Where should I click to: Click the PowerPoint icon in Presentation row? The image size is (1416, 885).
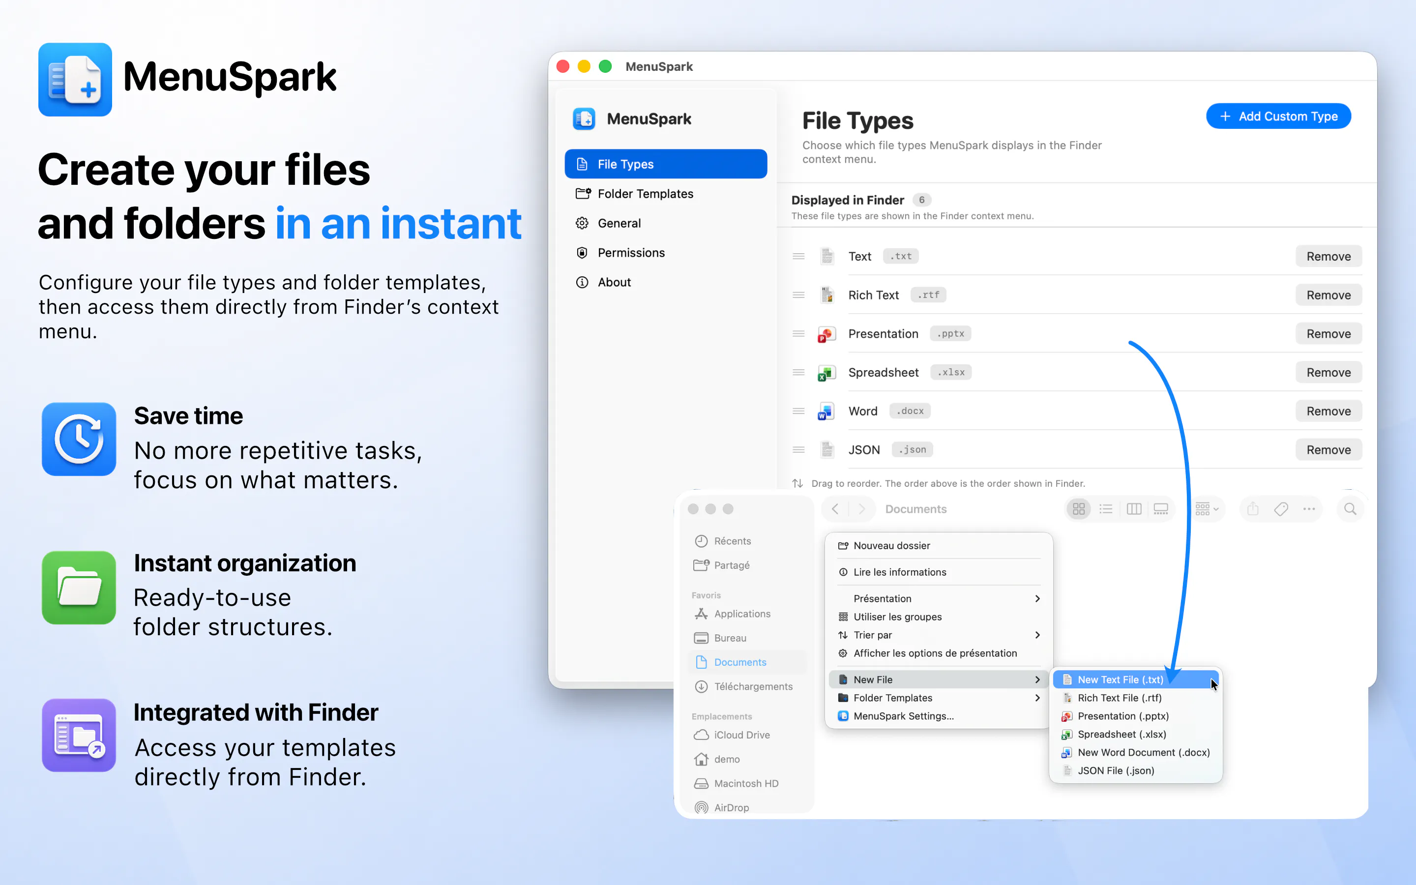point(826,334)
